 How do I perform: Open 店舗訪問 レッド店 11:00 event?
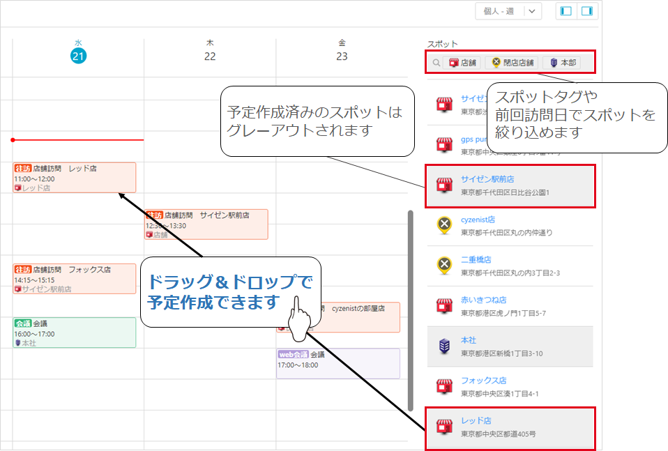coord(75,178)
